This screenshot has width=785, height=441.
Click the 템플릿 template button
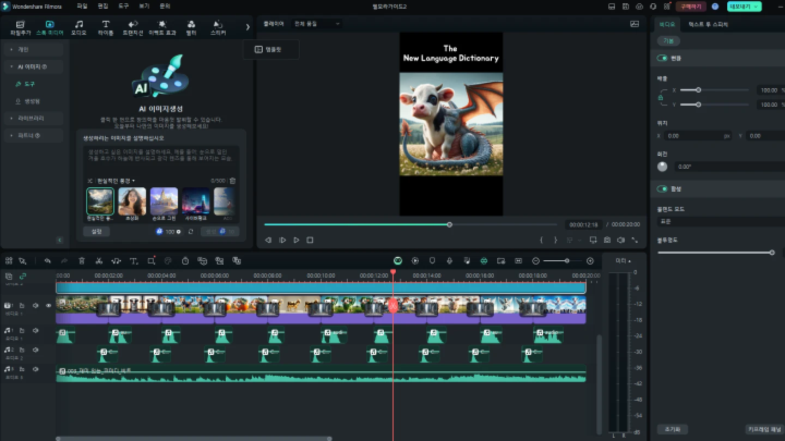(x=270, y=50)
